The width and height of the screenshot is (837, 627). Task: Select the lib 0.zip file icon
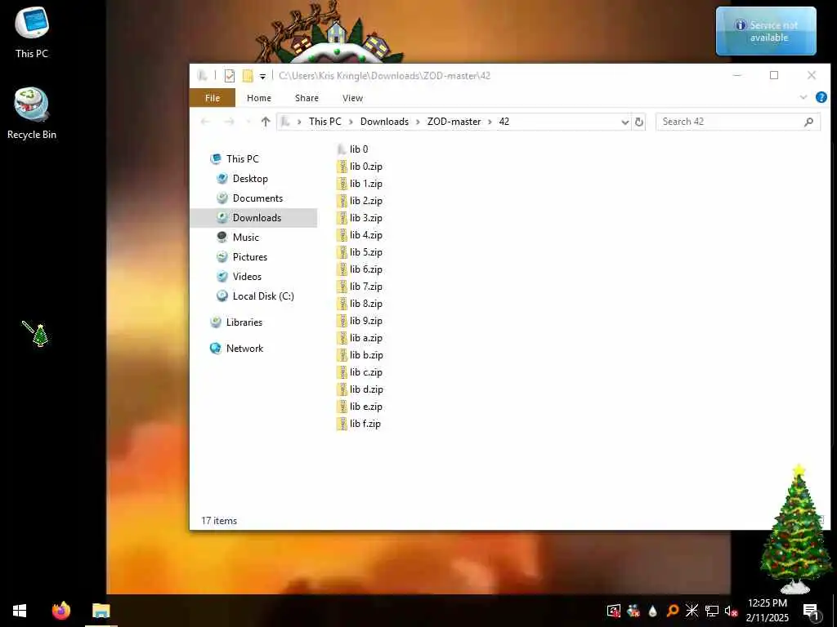(342, 167)
